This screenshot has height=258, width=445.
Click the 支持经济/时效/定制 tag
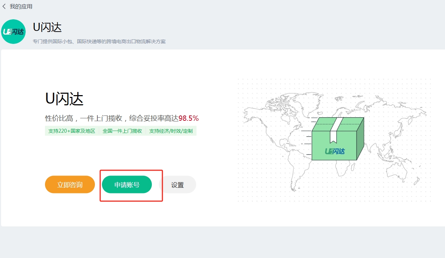tap(171, 131)
